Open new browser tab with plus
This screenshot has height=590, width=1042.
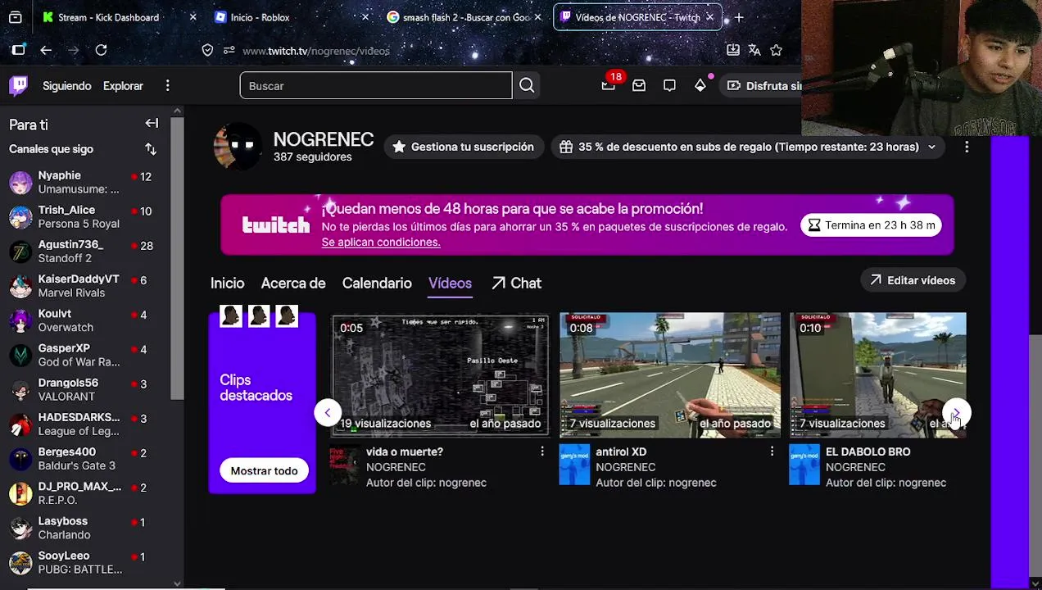pos(739,17)
